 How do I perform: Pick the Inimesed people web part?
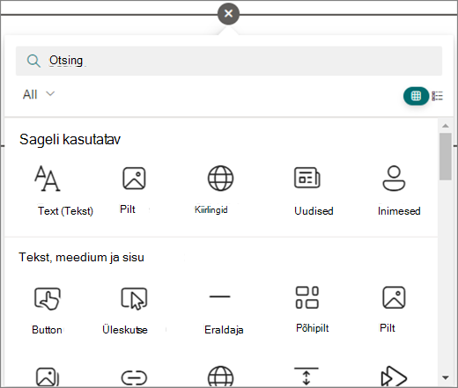point(394,179)
